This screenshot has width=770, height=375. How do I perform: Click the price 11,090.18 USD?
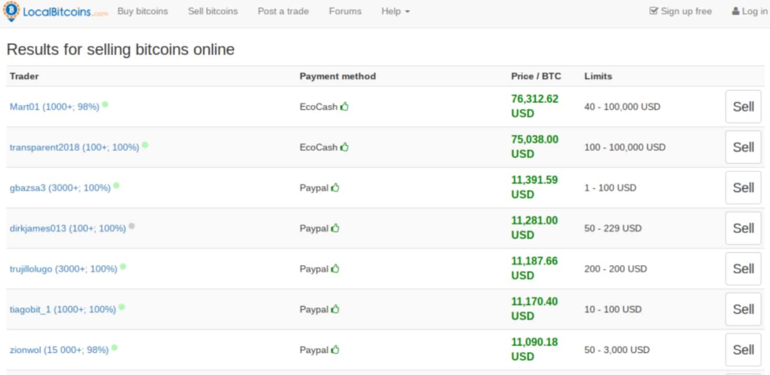pos(535,349)
